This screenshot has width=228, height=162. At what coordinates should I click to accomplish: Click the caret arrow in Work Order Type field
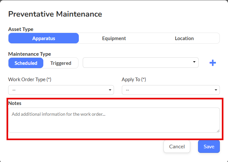click(110, 90)
